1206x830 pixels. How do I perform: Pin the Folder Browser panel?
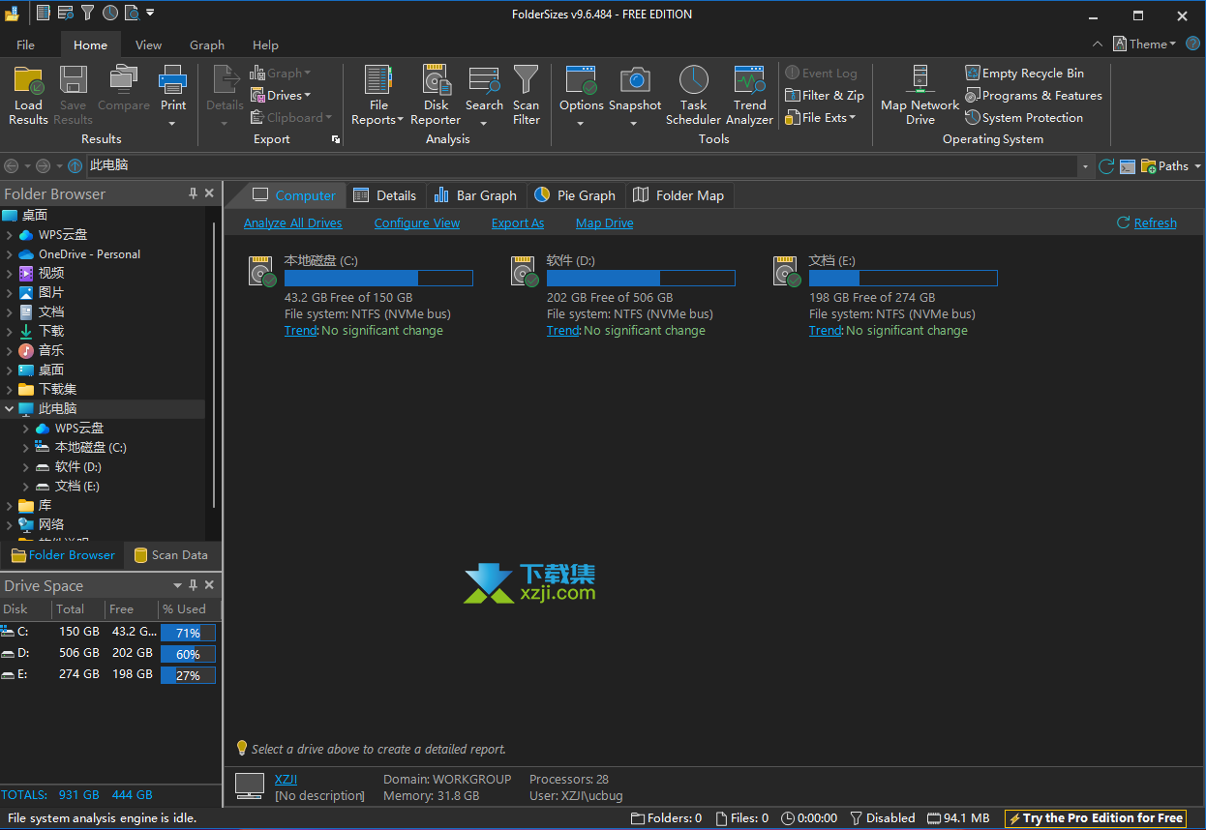click(193, 193)
